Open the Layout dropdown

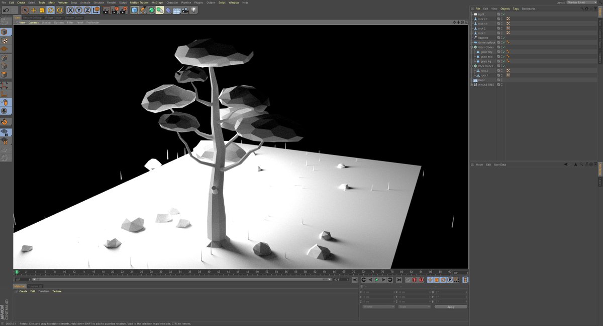tap(582, 3)
